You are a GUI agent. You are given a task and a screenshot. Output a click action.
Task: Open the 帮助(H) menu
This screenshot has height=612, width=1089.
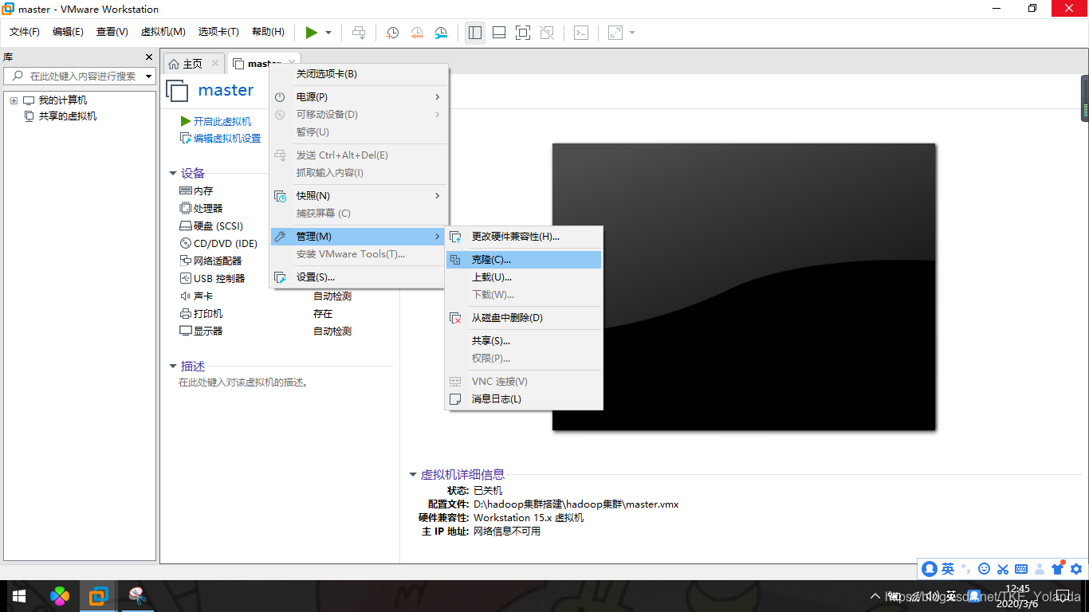[268, 32]
